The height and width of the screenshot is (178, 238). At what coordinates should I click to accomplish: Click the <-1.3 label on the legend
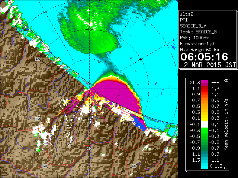pyautogui.click(x=216, y=166)
